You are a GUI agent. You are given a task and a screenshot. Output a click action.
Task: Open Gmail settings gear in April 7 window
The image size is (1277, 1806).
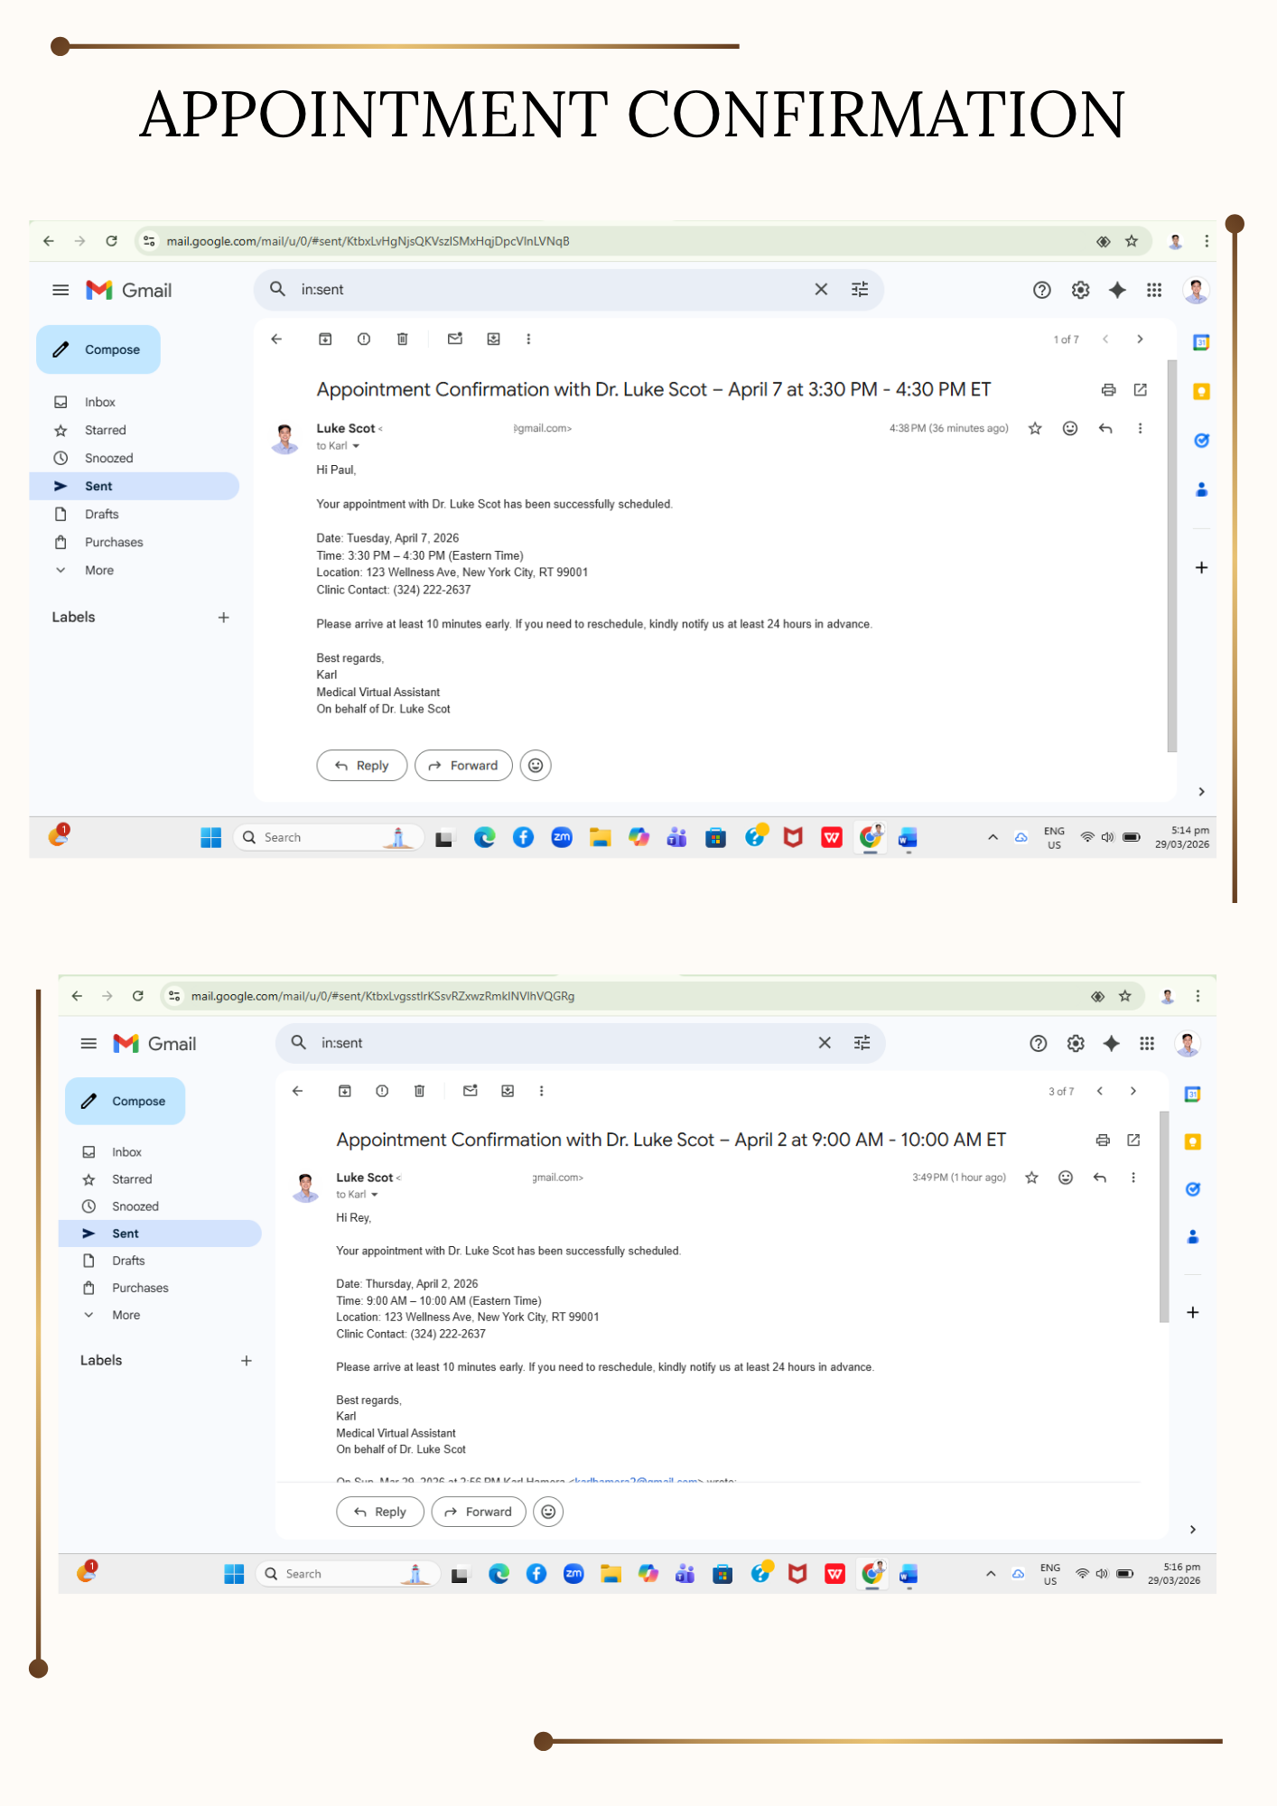[1080, 290]
